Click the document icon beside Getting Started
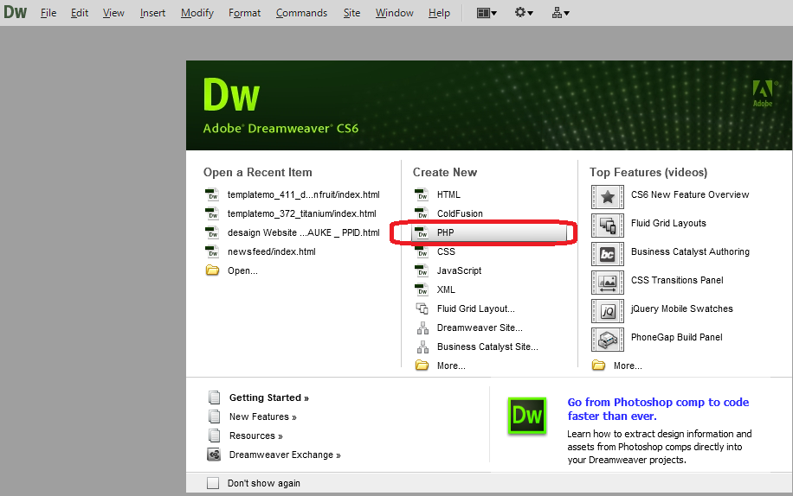The image size is (793, 496). pos(215,397)
